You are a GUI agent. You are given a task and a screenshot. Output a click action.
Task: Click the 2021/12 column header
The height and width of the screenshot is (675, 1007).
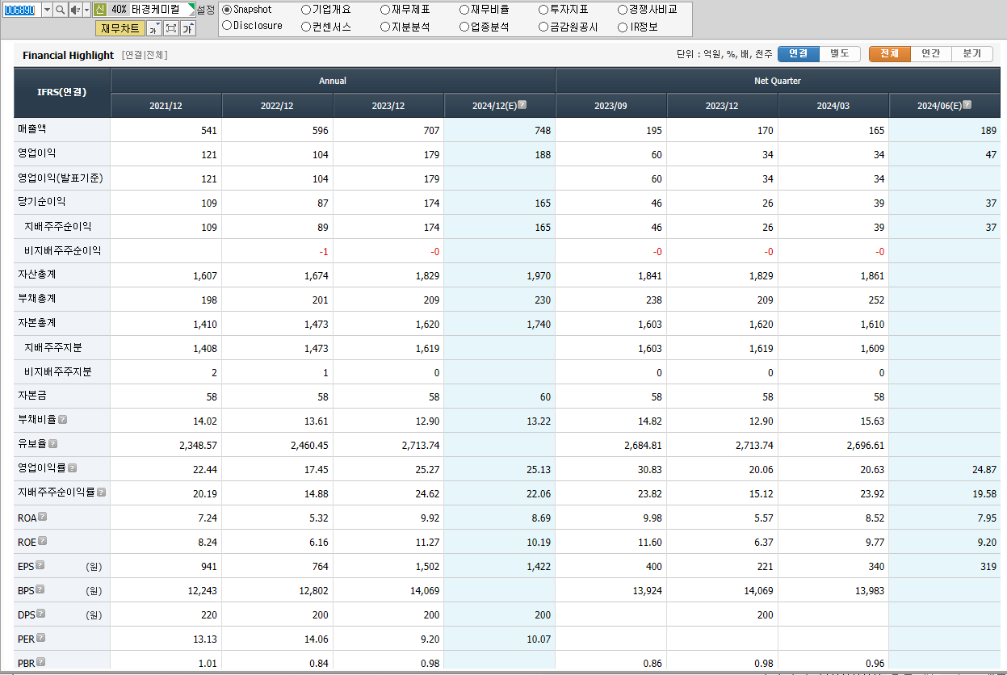pyautogui.click(x=166, y=106)
